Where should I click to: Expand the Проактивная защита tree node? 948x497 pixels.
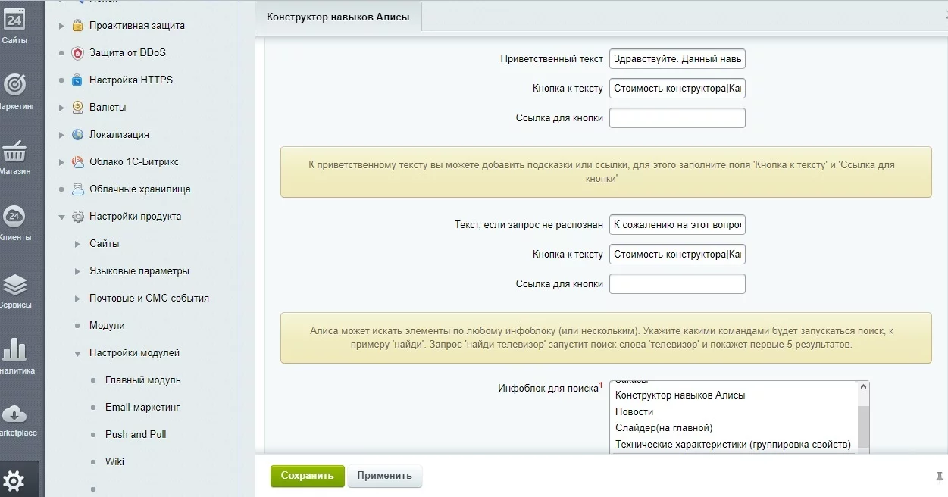[x=62, y=26]
